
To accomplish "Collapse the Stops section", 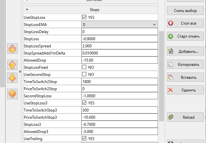I will click(x=27, y=10).
